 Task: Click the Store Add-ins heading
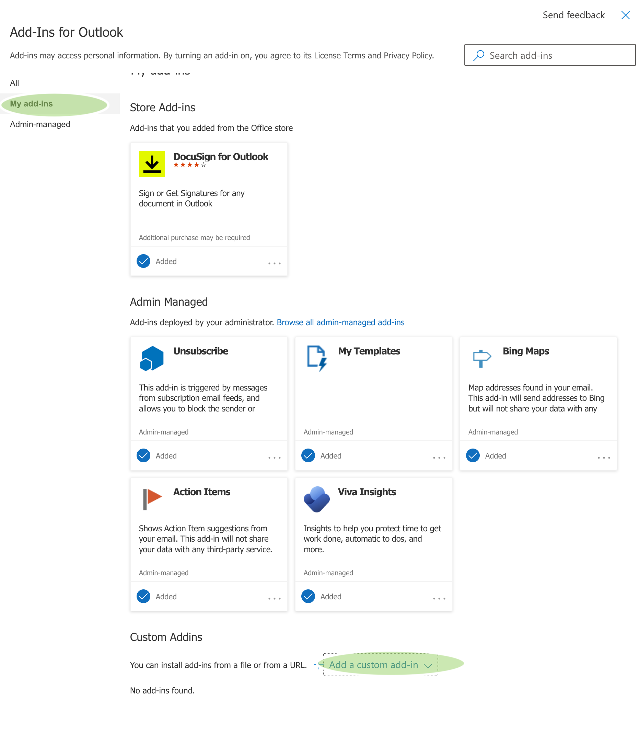click(163, 108)
